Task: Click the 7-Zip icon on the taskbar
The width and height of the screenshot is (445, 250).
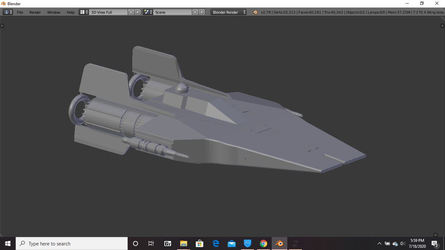Action: pos(167,243)
